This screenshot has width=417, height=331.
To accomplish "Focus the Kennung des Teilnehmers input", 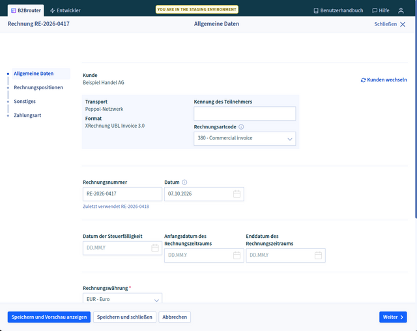I will pyautogui.click(x=245, y=113).
